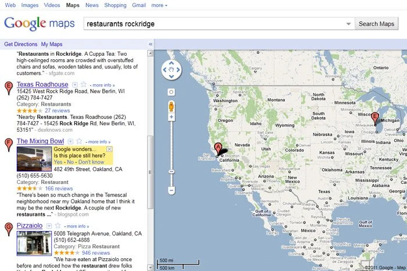Open 'more info' for Pizzaiolo
This screenshot has width=407, height=271.
tap(77, 226)
